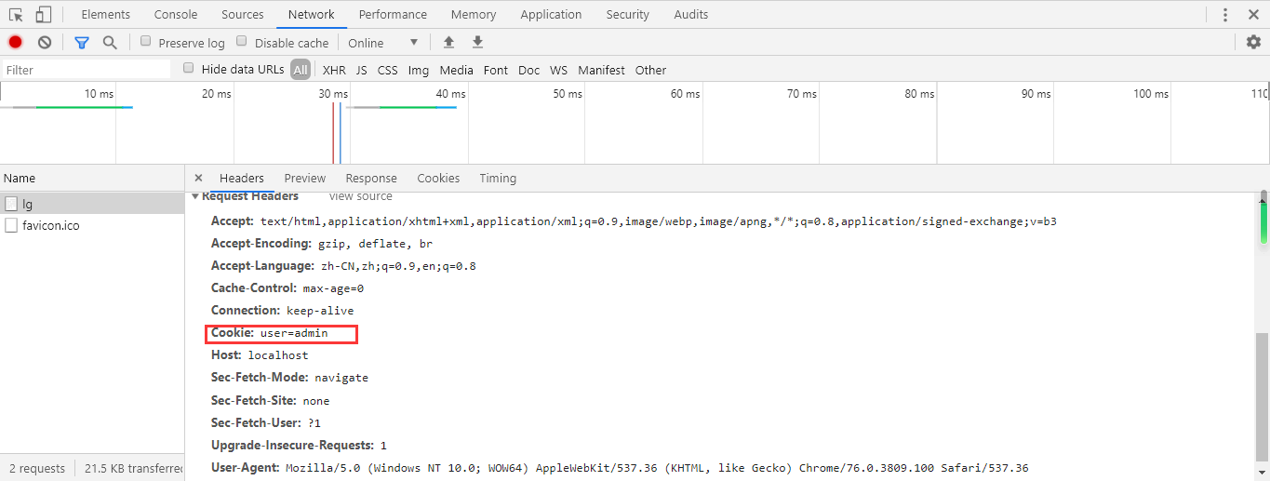Image resolution: width=1270 pixels, height=481 pixels.
Task: Open the Response detail tab
Action: [371, 179]
